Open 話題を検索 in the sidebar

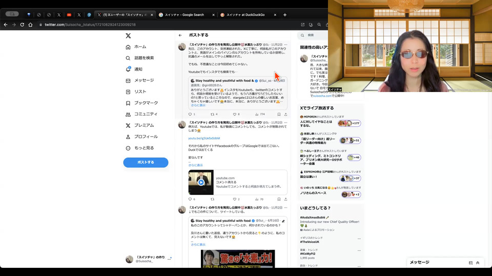point(139,58)
